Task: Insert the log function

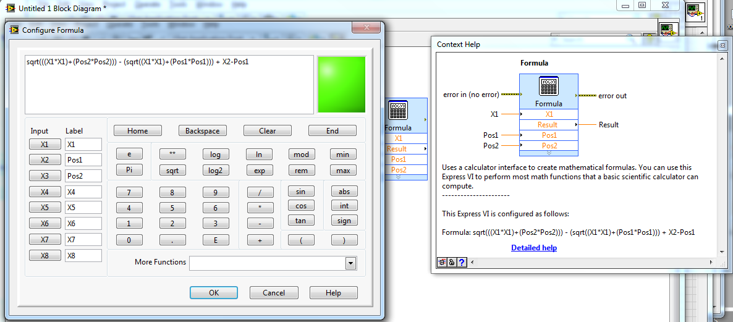Action: 216,155
